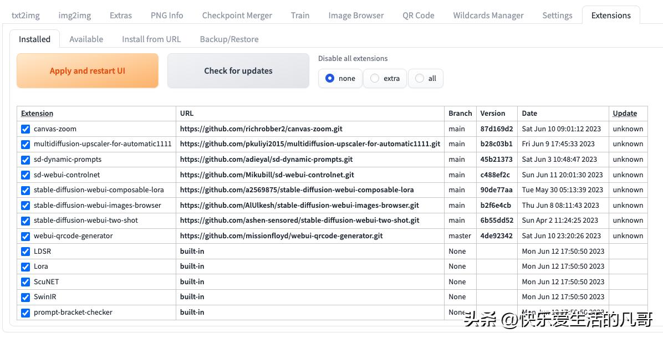This screenshot has height=338, width=663.
Task: Click Apply and restart UI button
Action: pyautogui.click(x=88, y=71)
